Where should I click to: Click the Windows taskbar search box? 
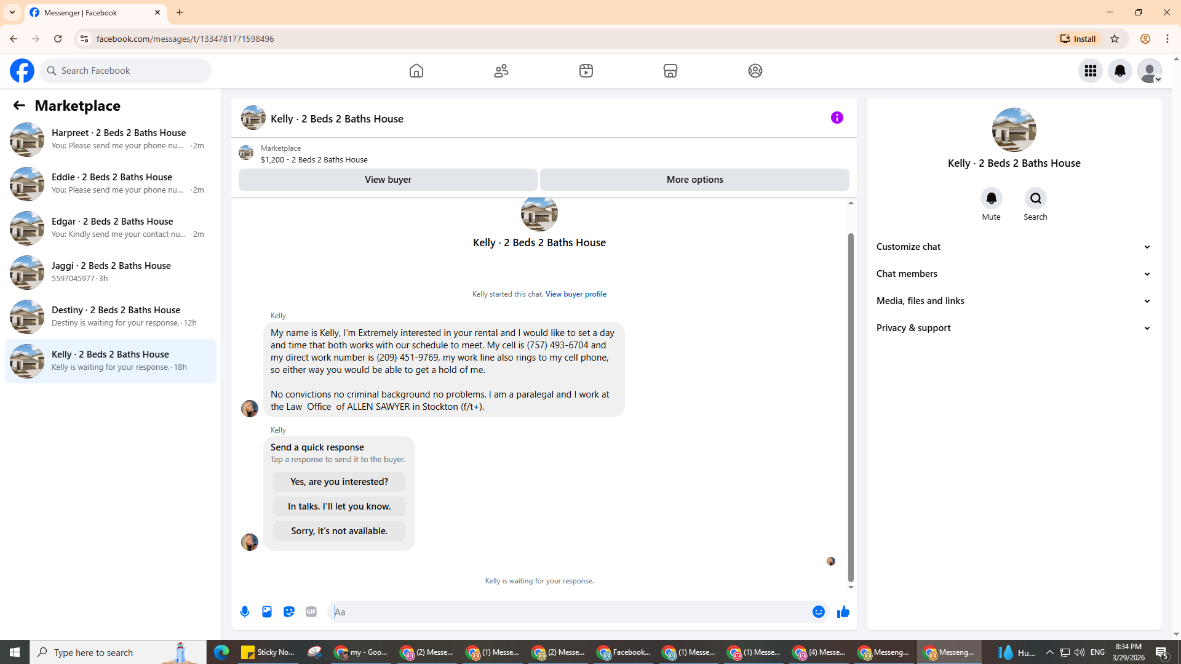click(118, 652)
